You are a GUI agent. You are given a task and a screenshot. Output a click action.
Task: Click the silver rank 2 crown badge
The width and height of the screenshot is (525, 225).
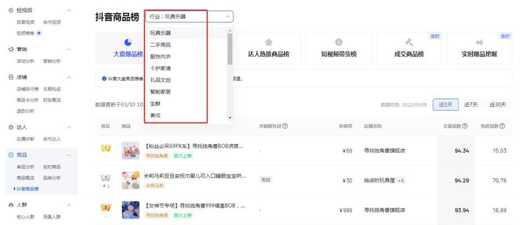[x=106, y=178]
